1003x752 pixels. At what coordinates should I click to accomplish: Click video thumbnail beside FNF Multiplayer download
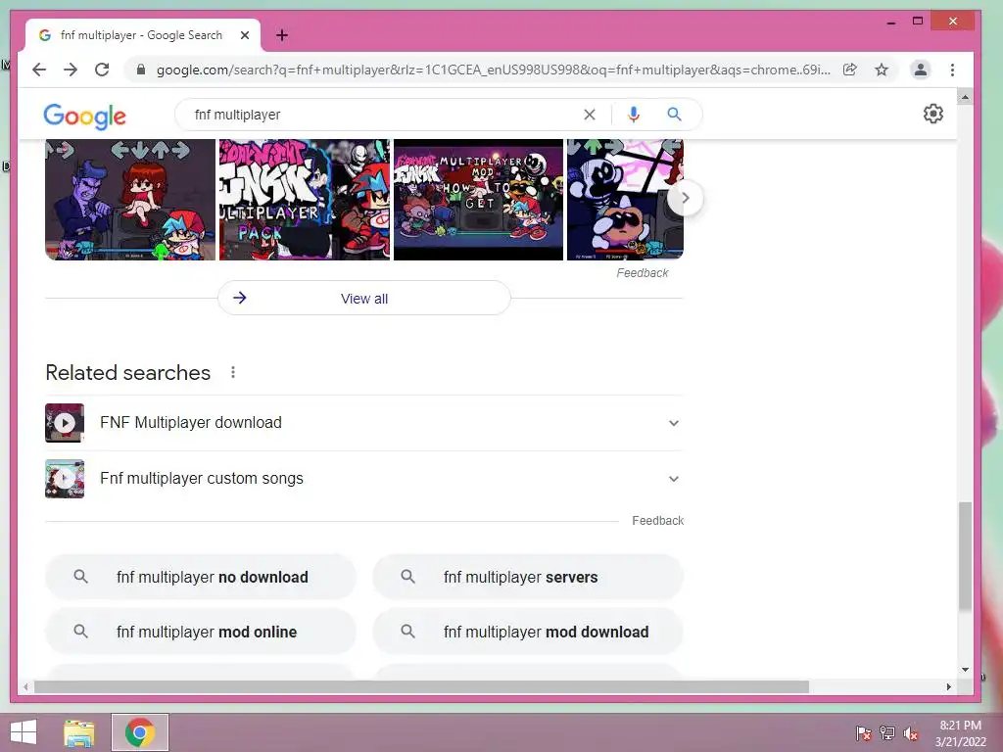click(65, 423)
